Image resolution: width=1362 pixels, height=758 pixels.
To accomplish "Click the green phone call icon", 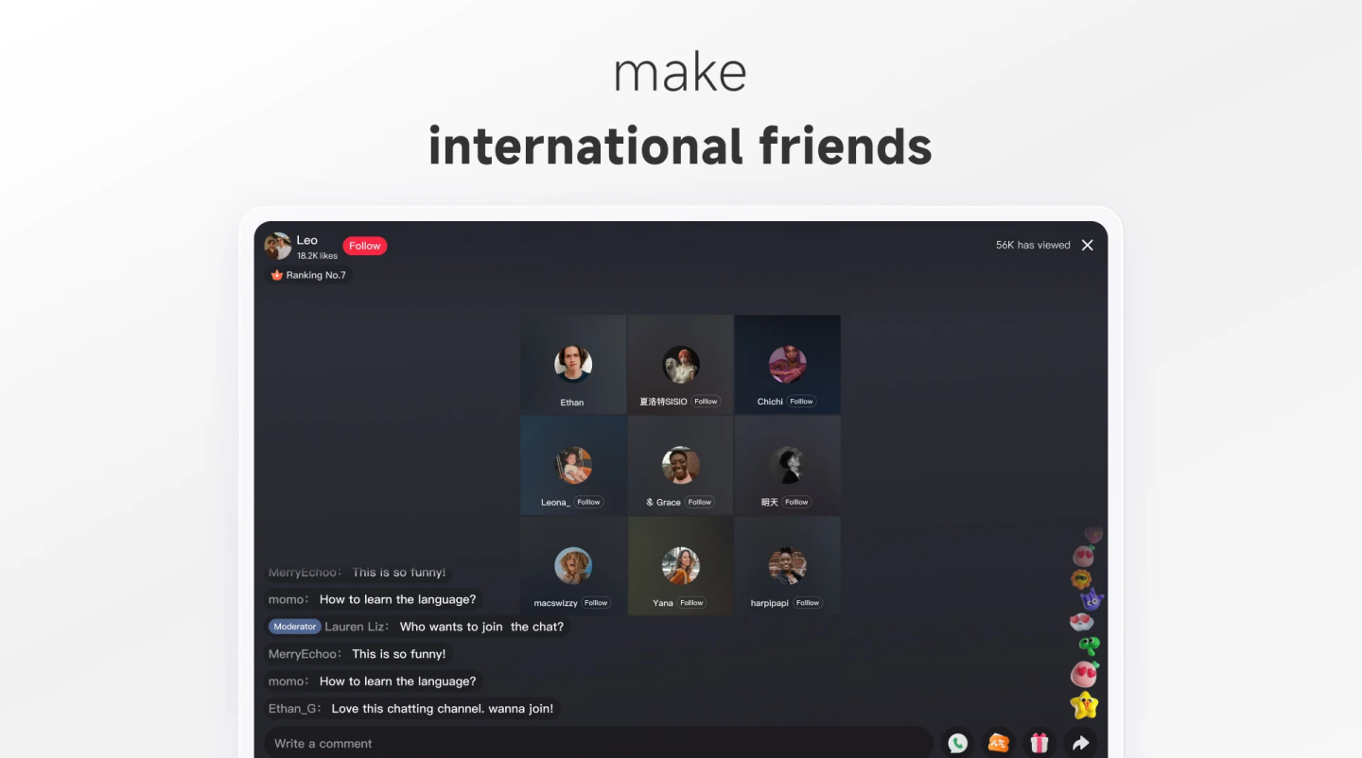I will click(x=957, y=743).
